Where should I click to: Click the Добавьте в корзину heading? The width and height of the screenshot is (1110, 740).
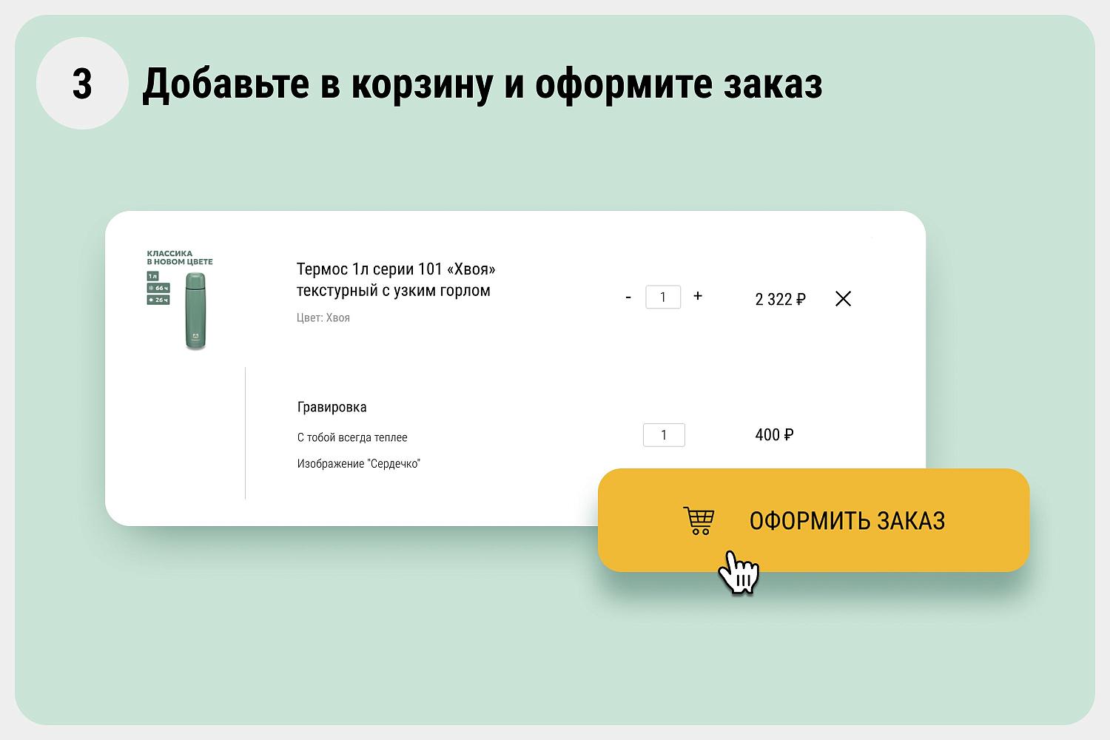pos(482,84)
